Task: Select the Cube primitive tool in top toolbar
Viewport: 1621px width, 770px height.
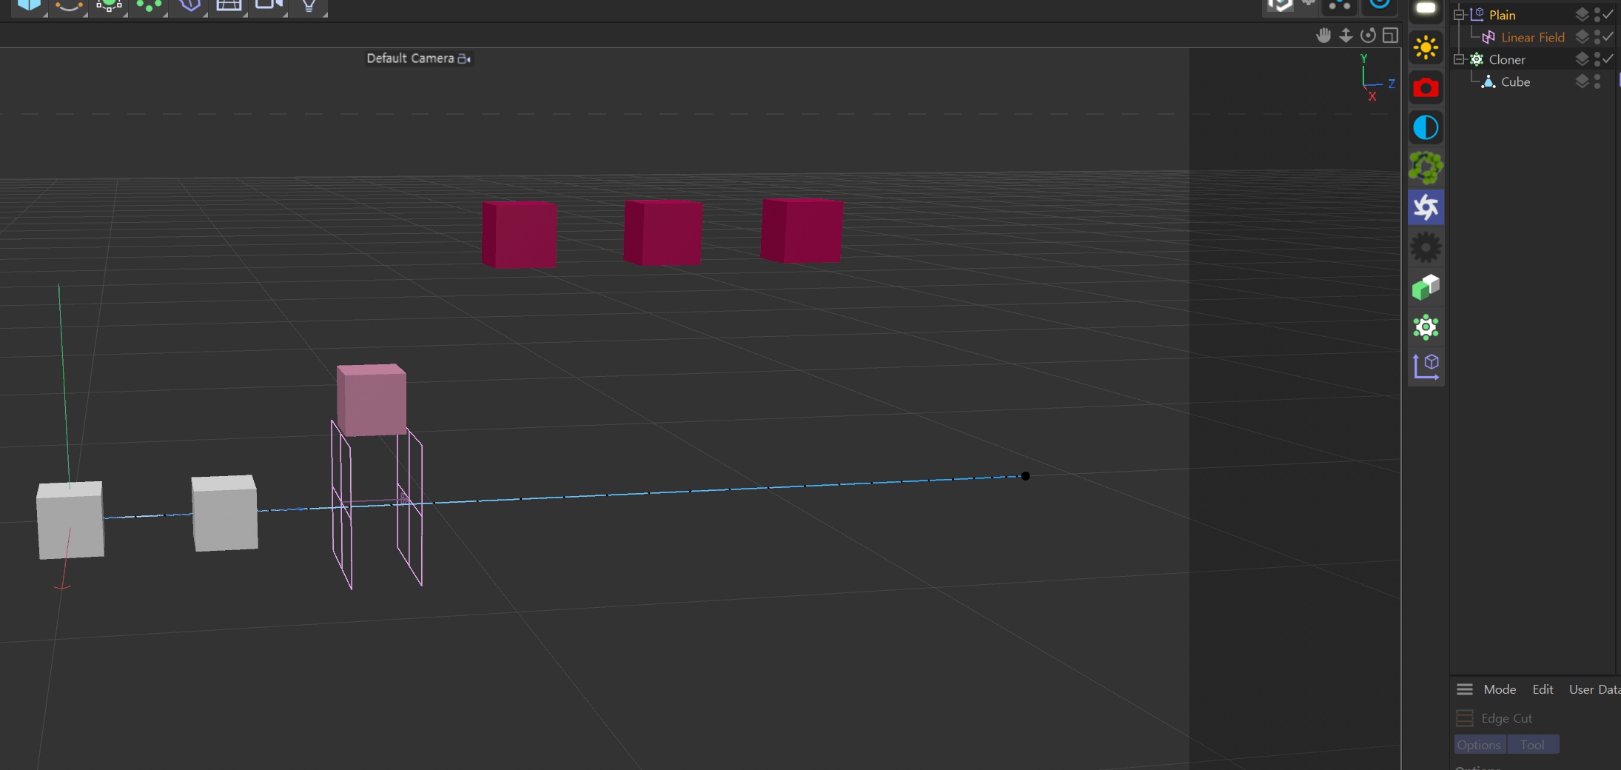Action: coord(29,4)
